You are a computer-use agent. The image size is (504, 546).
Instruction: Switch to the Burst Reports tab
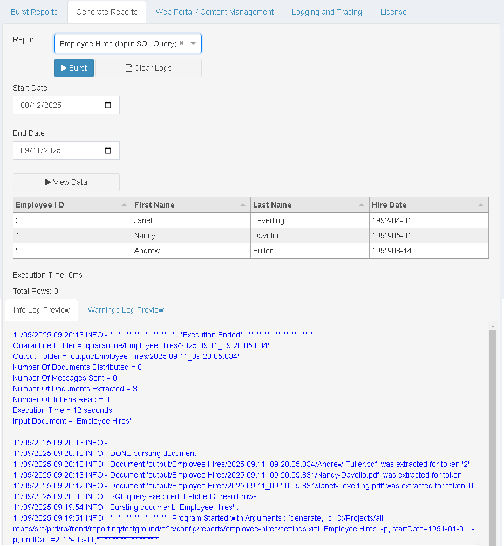click(34, 12)
